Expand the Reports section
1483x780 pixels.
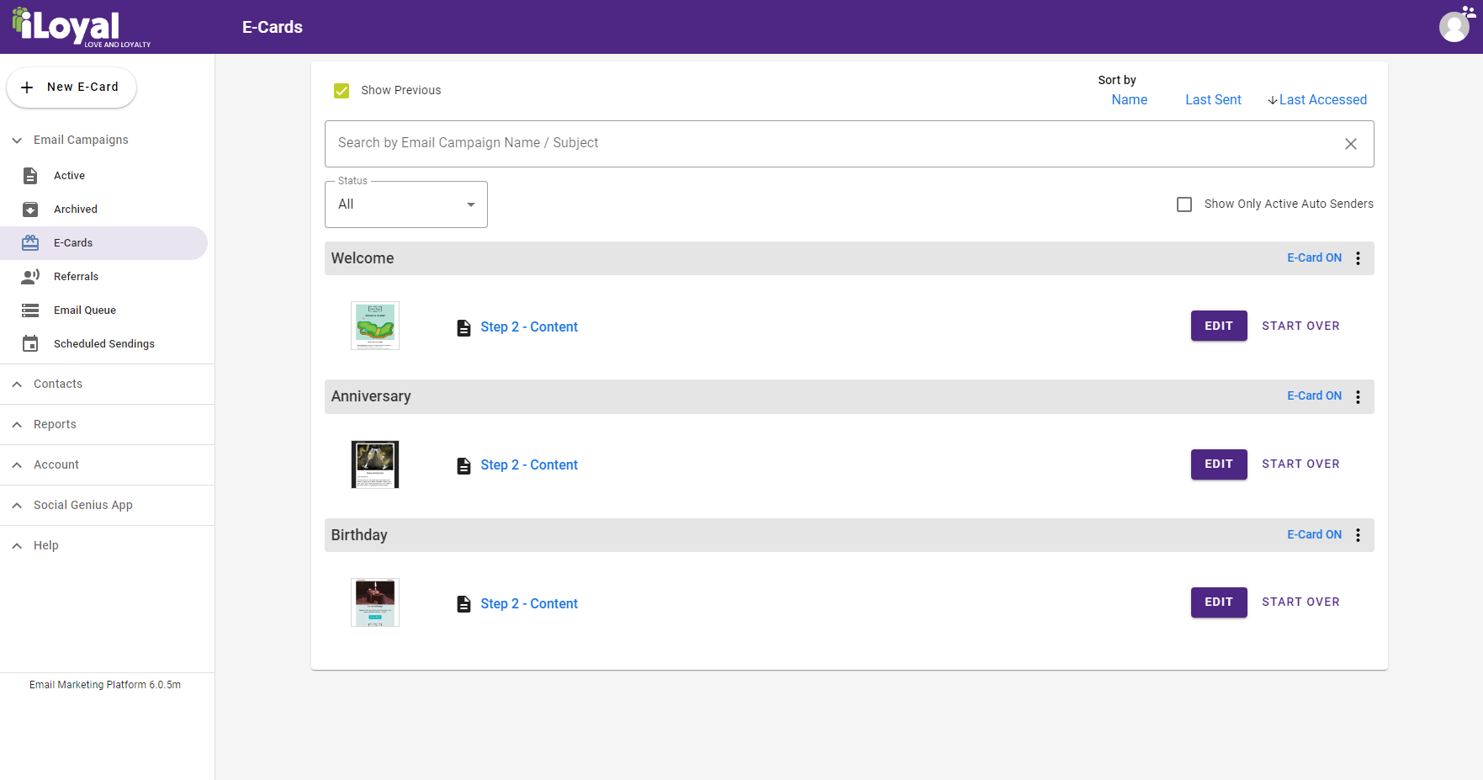coord(55,425)
